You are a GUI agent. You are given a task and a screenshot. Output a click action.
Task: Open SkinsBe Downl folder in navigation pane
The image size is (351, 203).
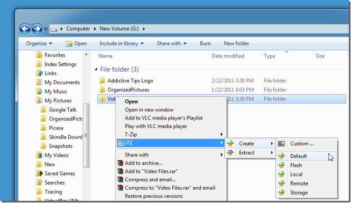tap(61, 137)
